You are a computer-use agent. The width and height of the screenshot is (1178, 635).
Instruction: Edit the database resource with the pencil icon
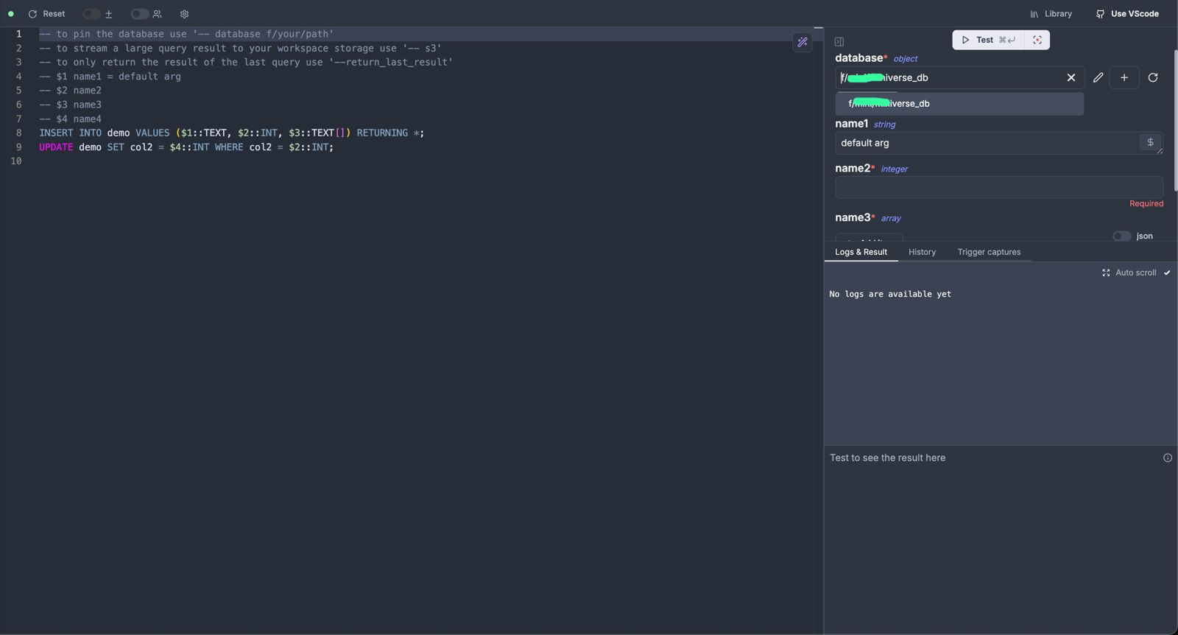[1098, 77]
